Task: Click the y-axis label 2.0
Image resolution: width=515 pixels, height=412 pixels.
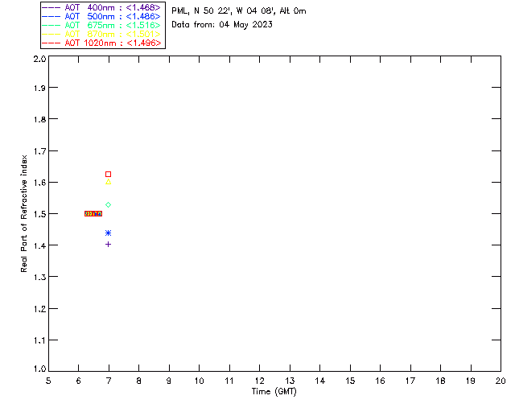Action: 39,59
